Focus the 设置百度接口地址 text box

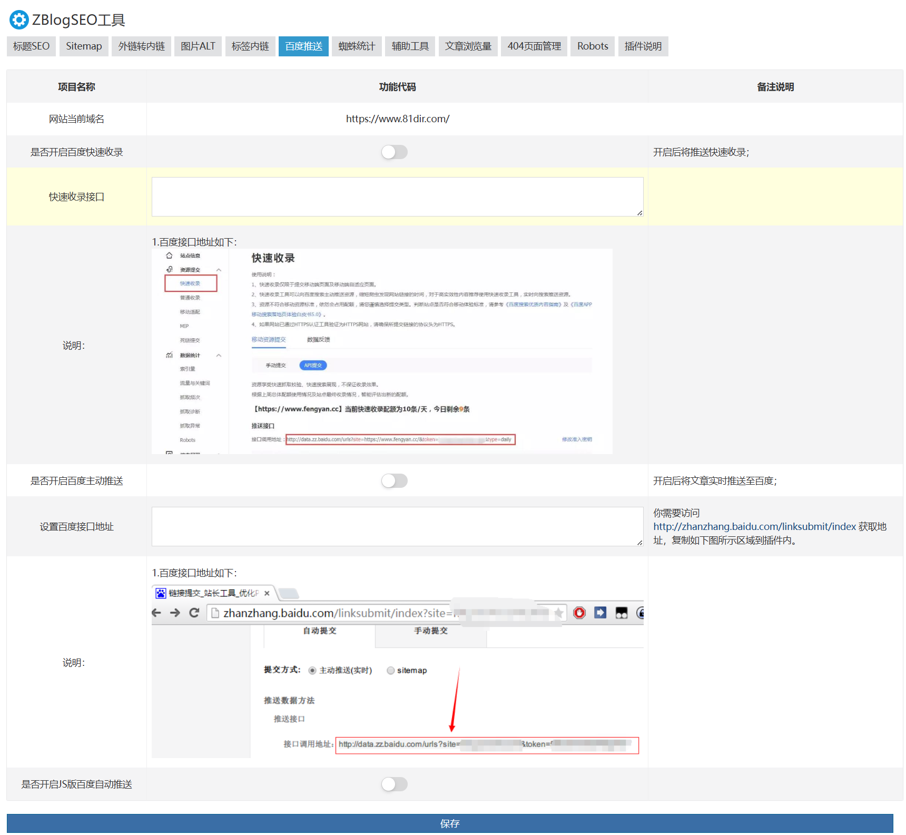point(397,527)
